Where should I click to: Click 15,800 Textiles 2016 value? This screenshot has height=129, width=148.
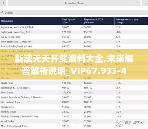[66, 117]
